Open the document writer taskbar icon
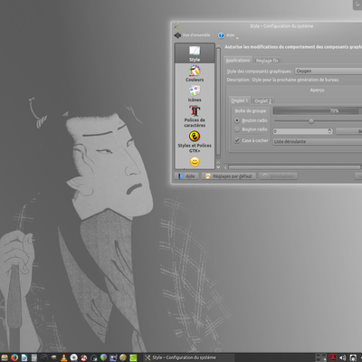This screenshot has height=362, width=362. pos(24,357)
